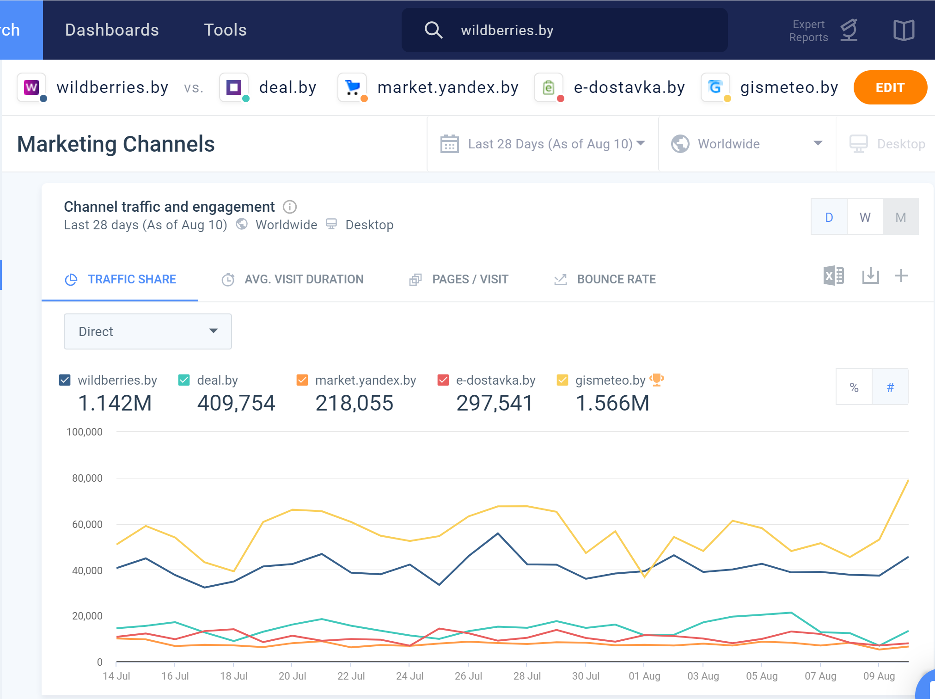
Task: Uncheck deal.by series checkbox
Action: click(184, 380)
